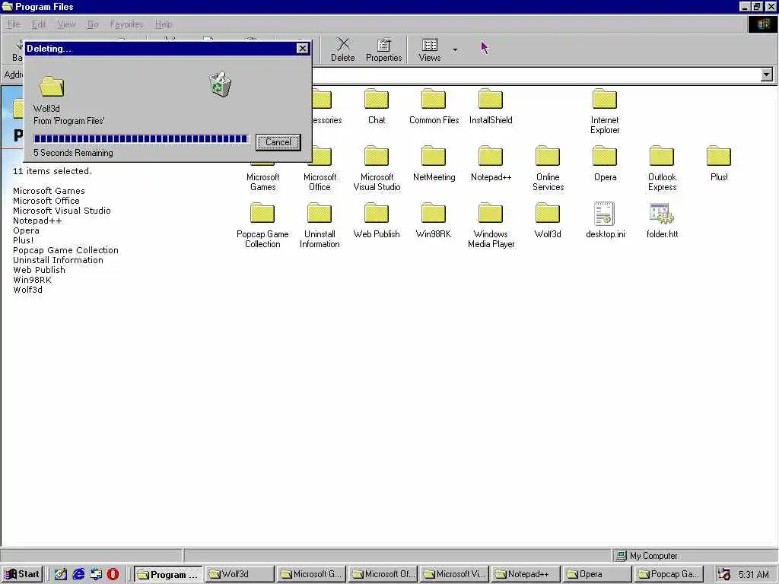Viewport: 779px width, 584px height.
Task: Select the Wolf3d folder in file view
Action: [x=548, y=221]
